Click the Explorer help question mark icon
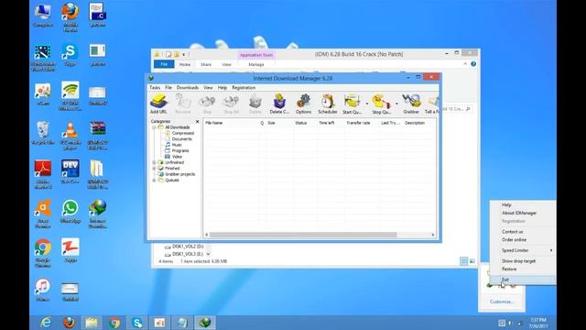The width and height of the screenshot is (586, 330). tap(473, 64)
